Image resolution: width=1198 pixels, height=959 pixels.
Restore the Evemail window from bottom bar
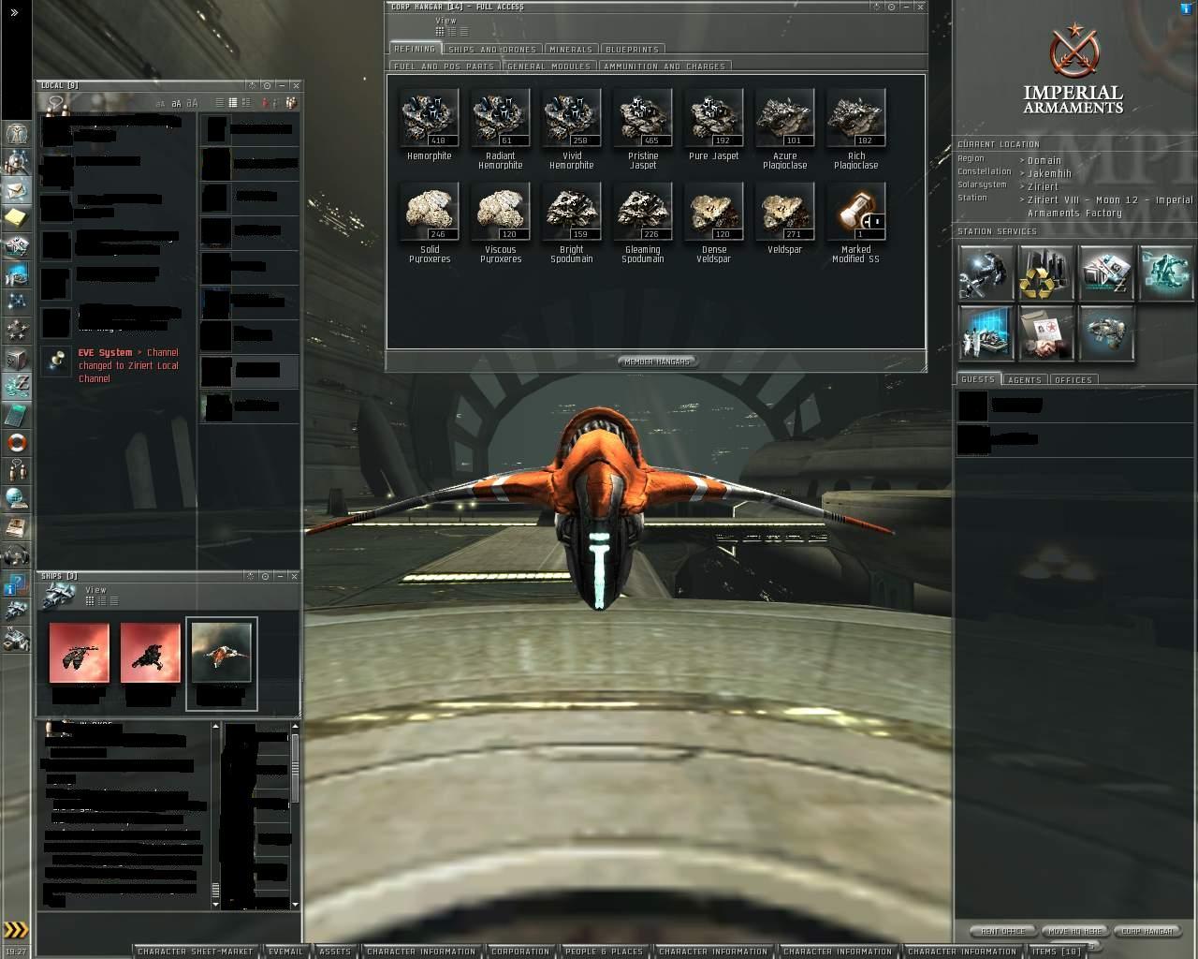285,952
